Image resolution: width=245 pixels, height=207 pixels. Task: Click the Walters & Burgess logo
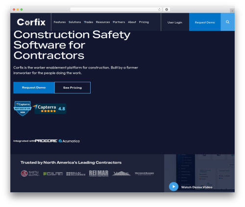point(144,174)
